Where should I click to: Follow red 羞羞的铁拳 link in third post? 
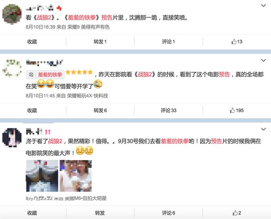coord(175,141)
